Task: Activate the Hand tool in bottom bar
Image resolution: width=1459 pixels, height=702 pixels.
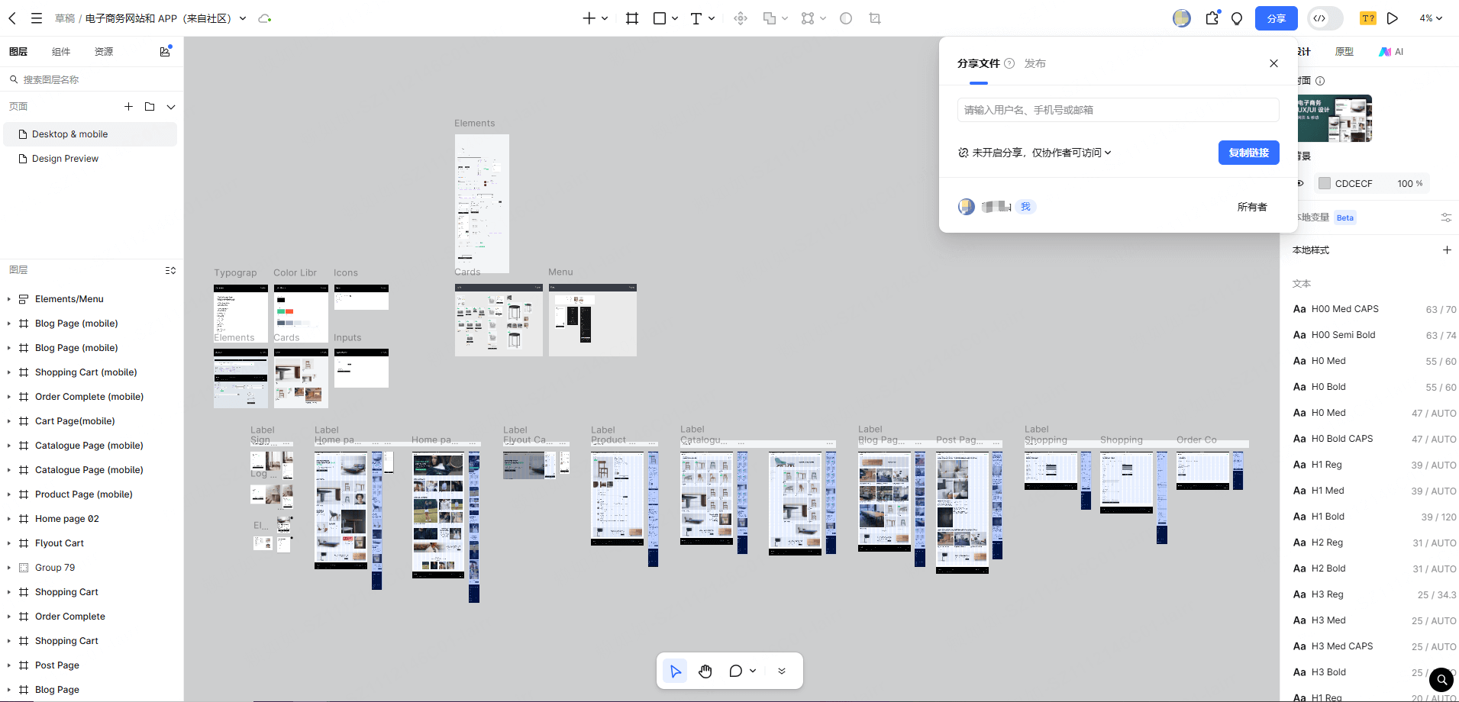Action: click(x=705, y=671)
